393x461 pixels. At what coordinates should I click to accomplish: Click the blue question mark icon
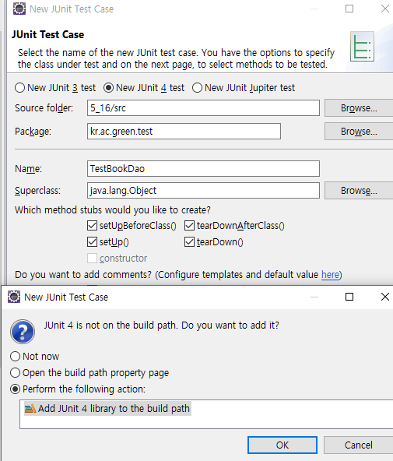pos(23,332)
